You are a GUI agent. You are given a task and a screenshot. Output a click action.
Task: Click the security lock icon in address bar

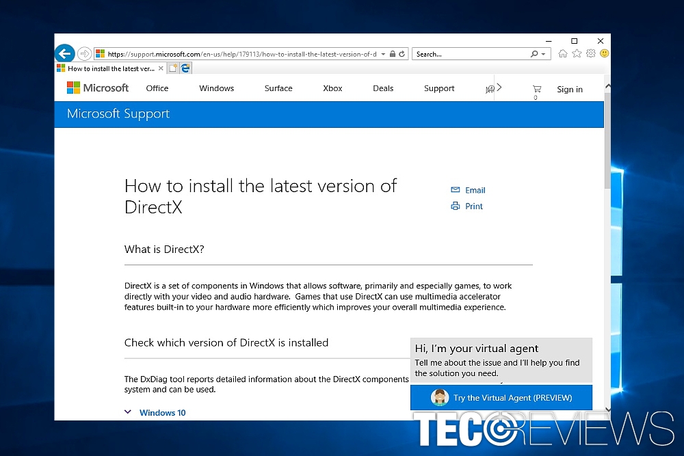point(393,54)
